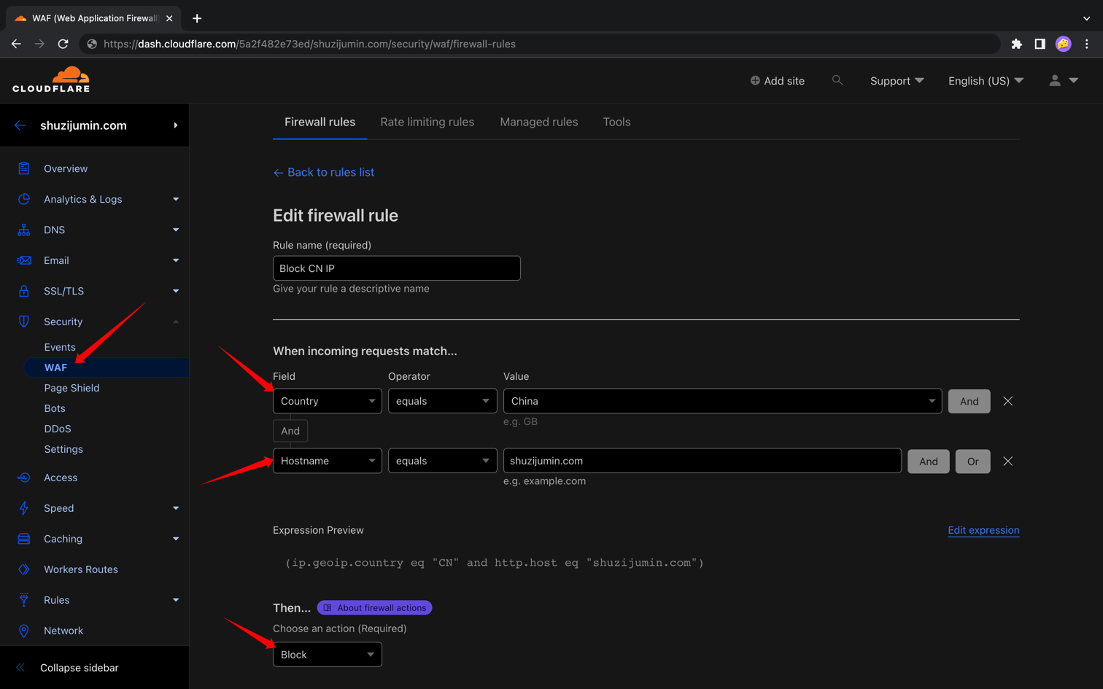
Task: Click the Email envelope icon
Action: point(24,260)
